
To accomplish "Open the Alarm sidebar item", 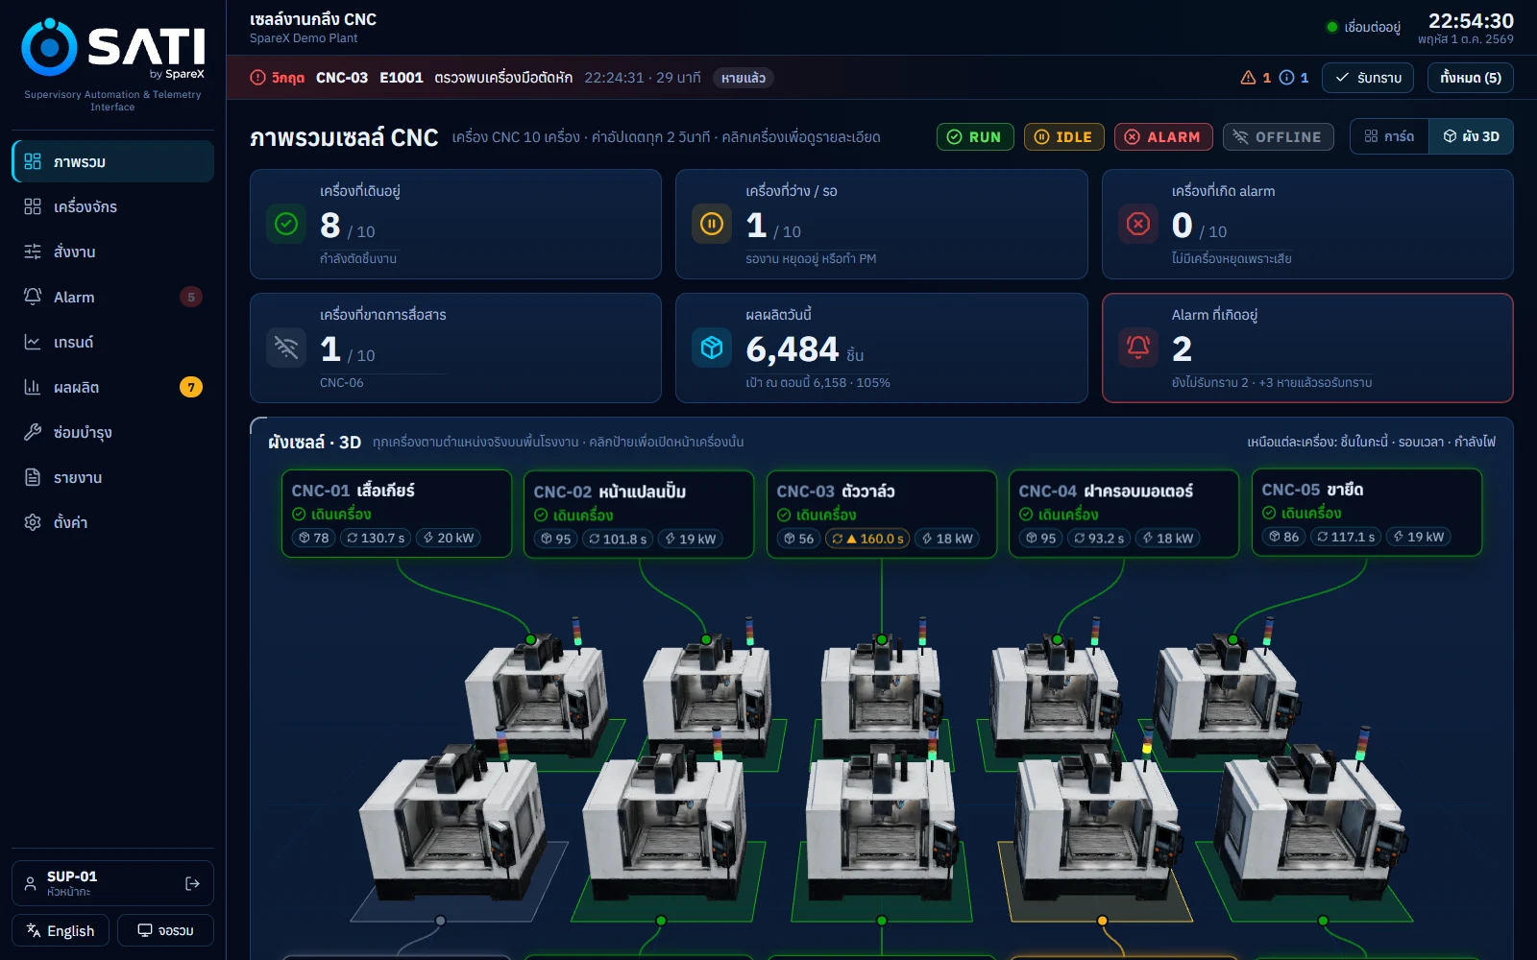I will tap(112, 297).
